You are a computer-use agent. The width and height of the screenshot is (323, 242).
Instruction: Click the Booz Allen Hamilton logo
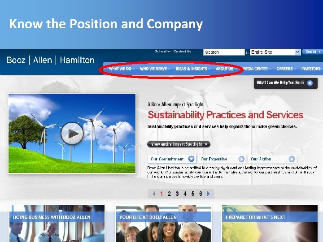(x=50, y=60)
